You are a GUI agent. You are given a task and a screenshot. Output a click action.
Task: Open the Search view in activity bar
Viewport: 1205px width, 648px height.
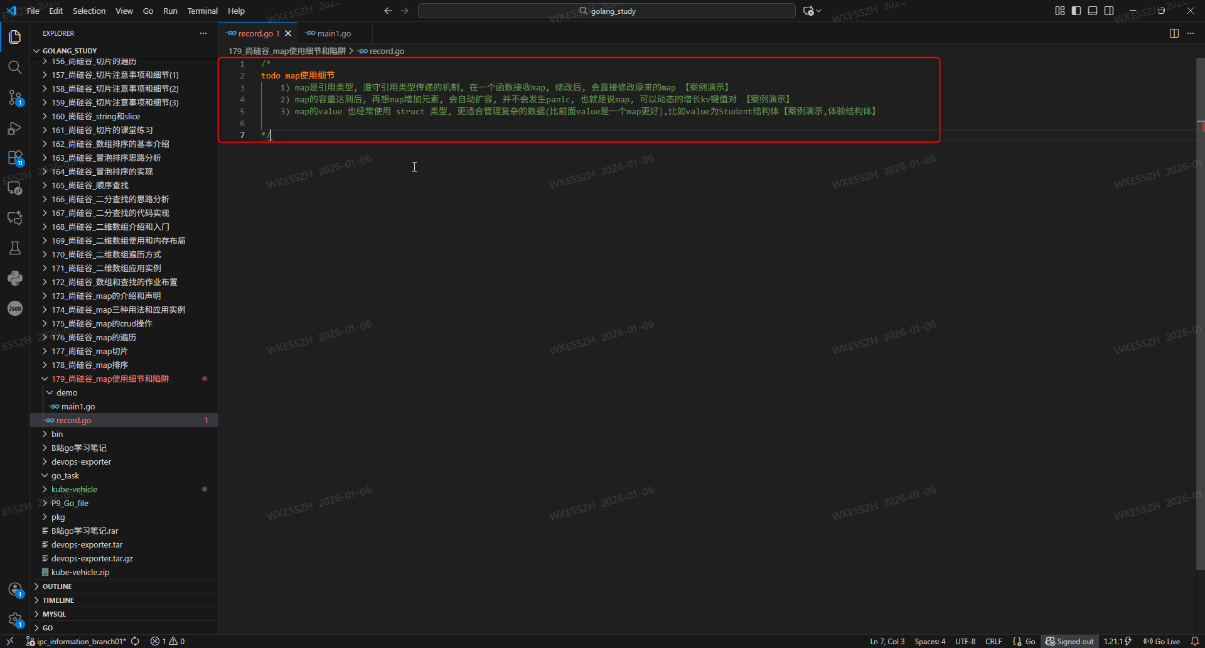15,67
